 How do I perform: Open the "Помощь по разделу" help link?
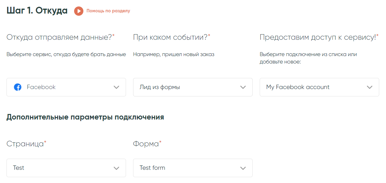pyautogui.click(x=108, y=11)
